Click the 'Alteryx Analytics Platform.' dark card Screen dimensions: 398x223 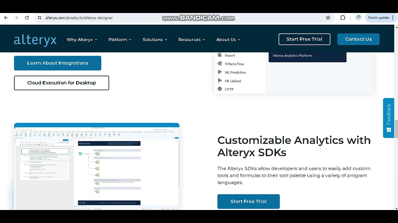(x=308, y=57)
